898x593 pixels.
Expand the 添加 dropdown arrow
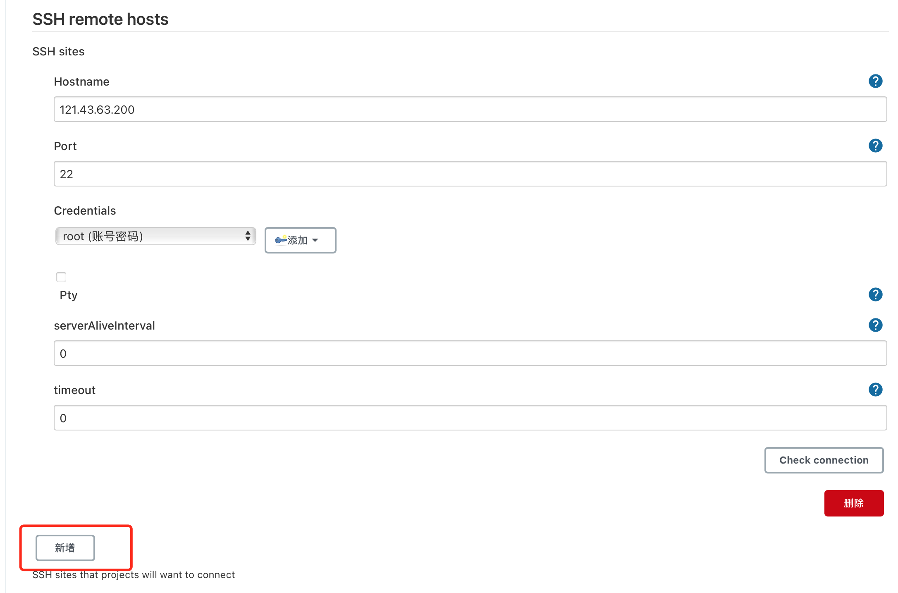point(315,240)
